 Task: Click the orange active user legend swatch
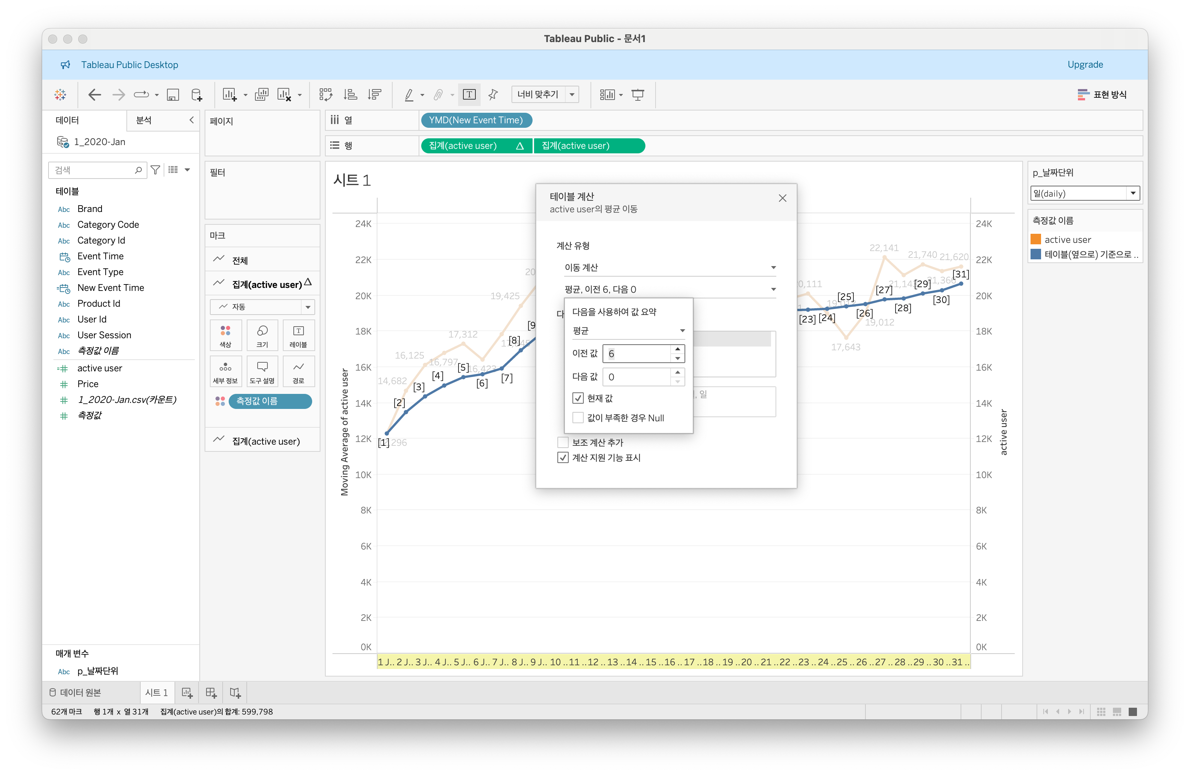click(1035, 239)
